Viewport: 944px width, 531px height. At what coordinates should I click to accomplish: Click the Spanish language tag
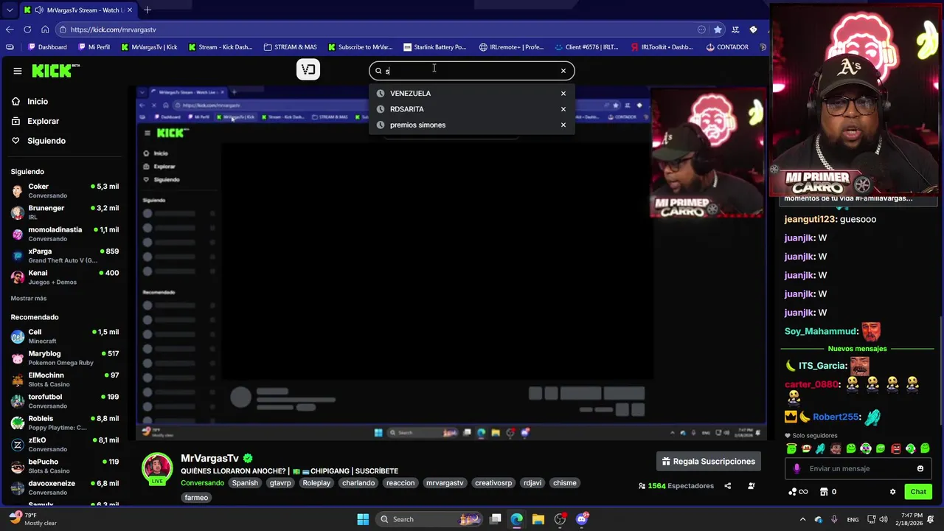[245, 483]
